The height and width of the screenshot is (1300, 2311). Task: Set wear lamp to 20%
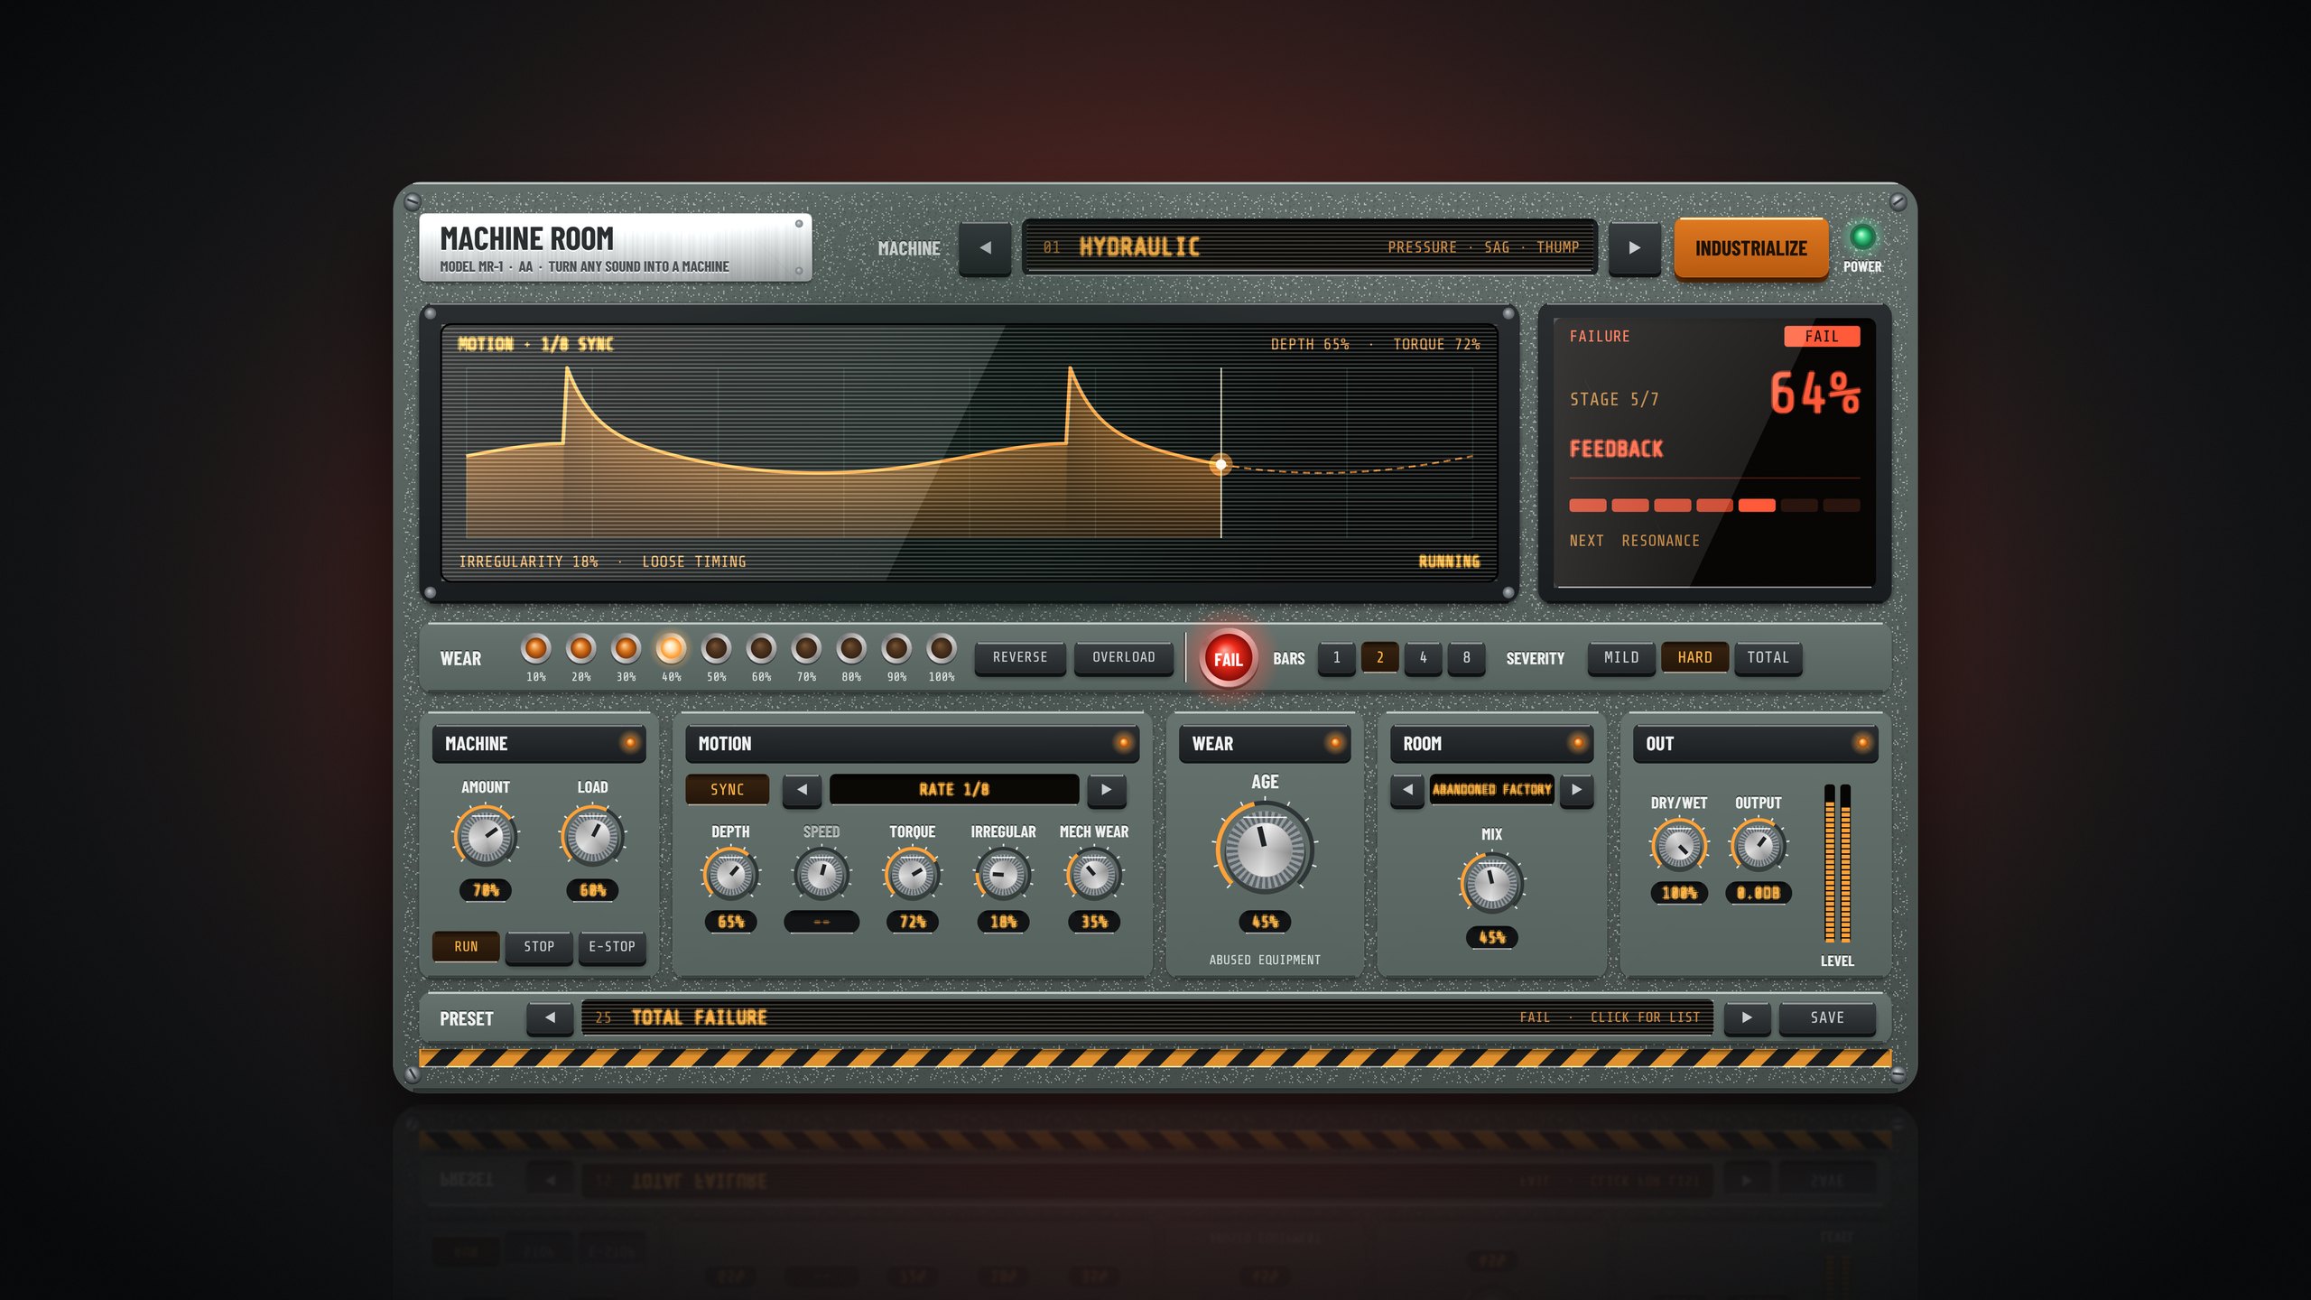point(581,648)
